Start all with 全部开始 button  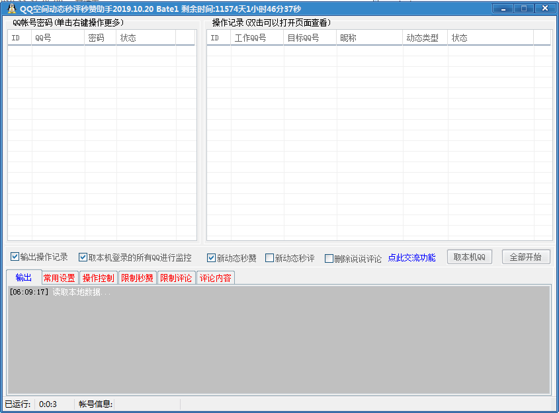526,257
